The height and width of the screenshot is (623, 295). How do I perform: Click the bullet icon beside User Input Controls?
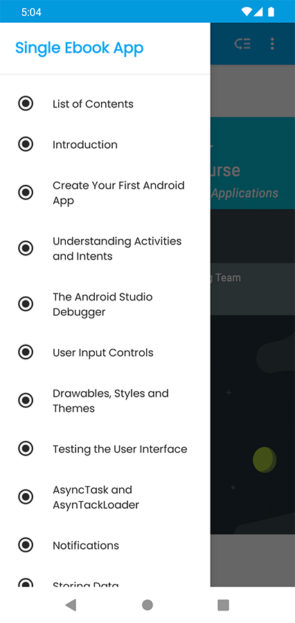point(26,352)
